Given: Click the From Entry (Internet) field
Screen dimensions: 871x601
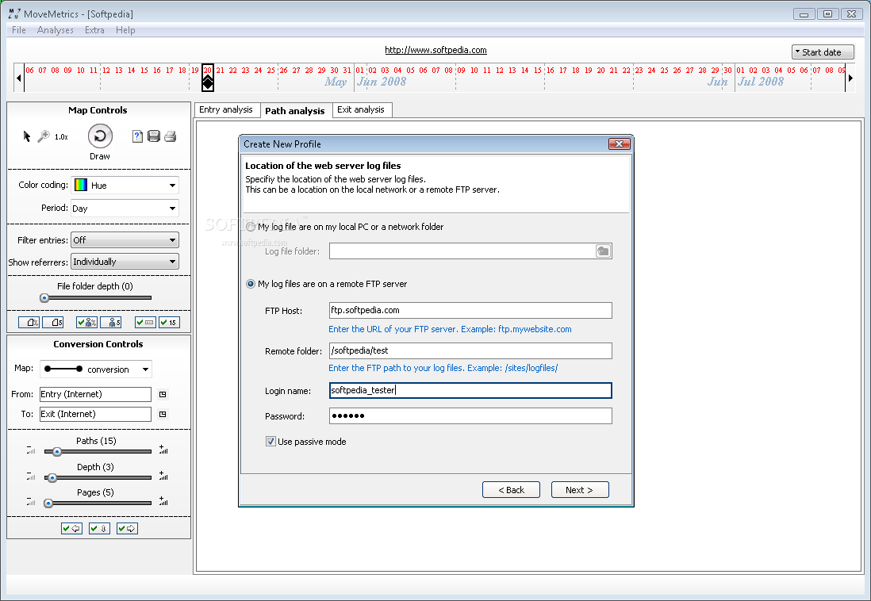Looking at the screenshot, I should click(x=95, y=394).
